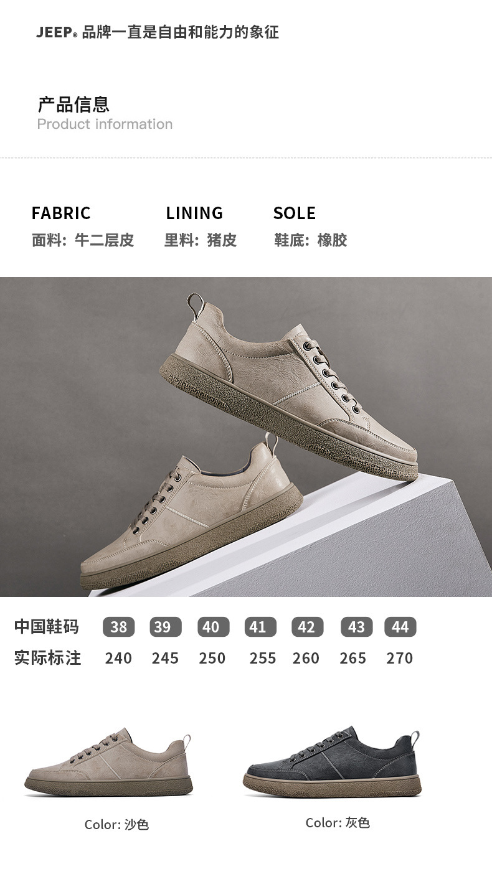492x874 pixels.
Task: Select size 39 badge
Action: (x=166, y=627)
